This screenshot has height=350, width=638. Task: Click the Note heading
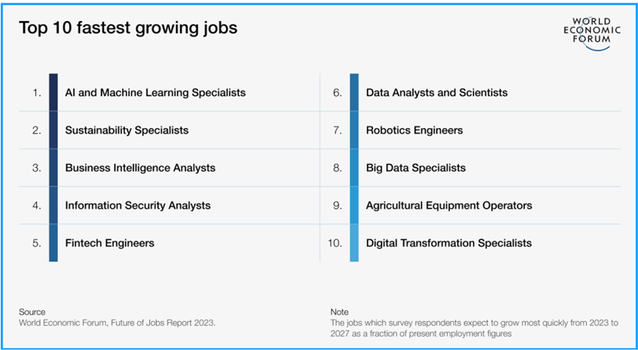click(339, 312)
